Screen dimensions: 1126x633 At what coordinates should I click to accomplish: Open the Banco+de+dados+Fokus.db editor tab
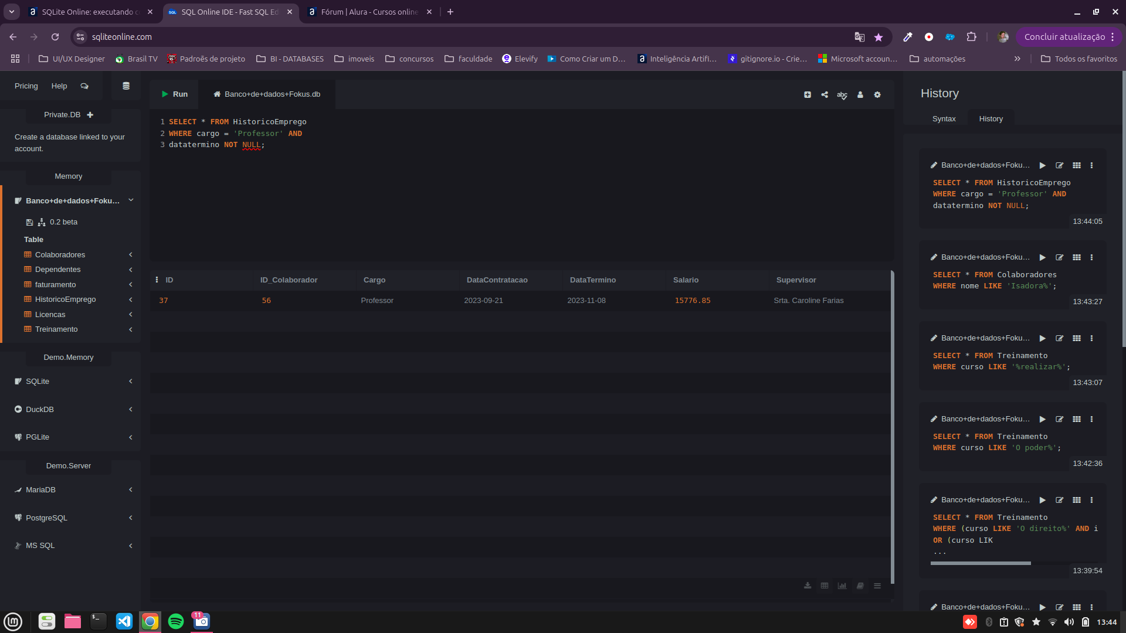(x=267, y=94)
